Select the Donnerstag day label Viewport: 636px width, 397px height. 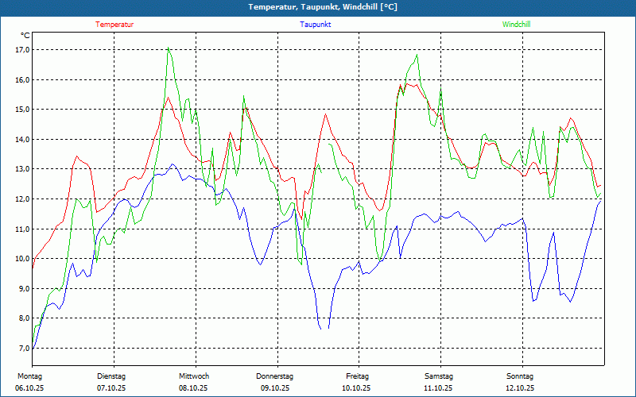point(274,376)
